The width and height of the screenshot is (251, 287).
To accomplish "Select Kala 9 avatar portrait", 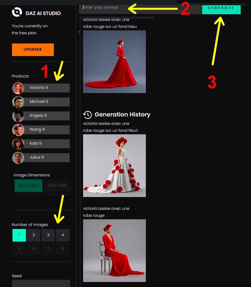I will tap(18, 144).
